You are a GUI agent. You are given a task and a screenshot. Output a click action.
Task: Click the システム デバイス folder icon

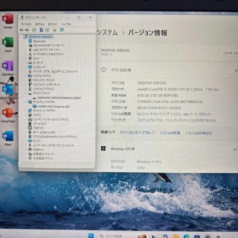click(30, 76)
